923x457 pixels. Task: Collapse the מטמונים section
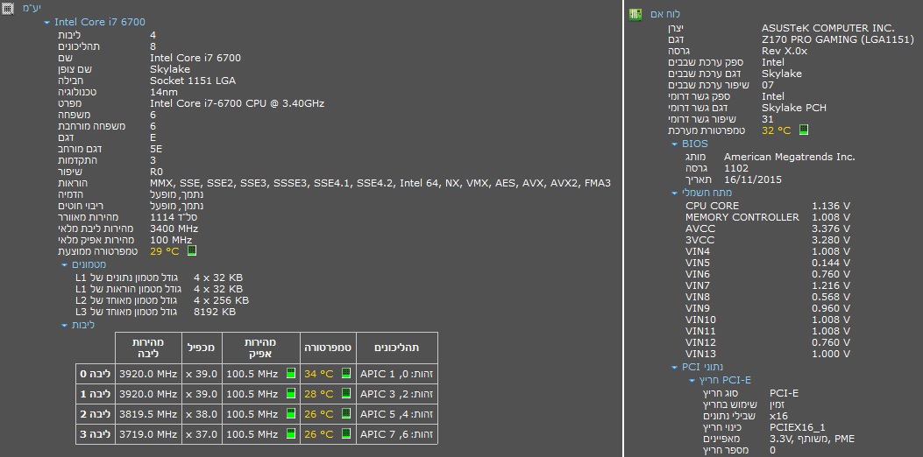coord(65,265)
